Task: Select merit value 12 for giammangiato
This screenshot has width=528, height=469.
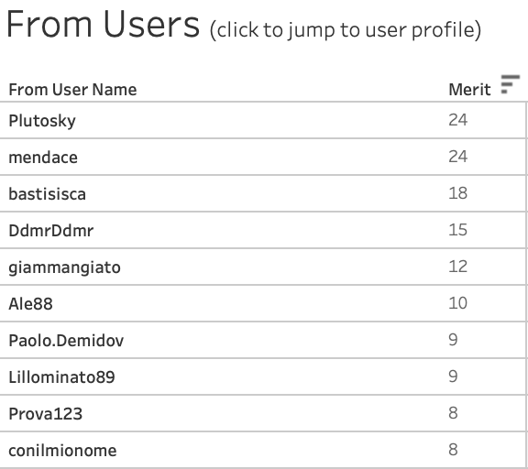Action: click(457, 267)
